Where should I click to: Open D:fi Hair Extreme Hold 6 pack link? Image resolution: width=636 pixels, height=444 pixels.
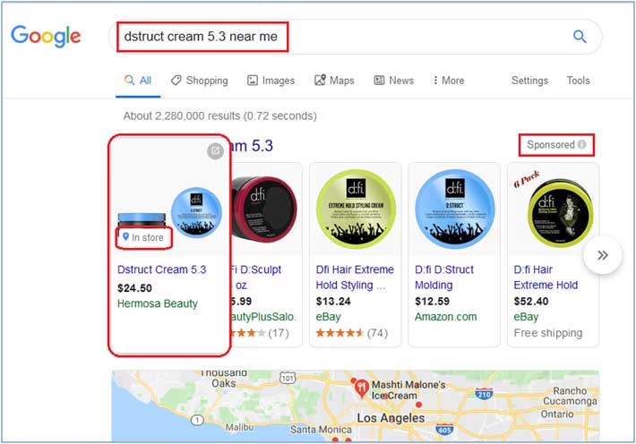[x=546, y=277]
